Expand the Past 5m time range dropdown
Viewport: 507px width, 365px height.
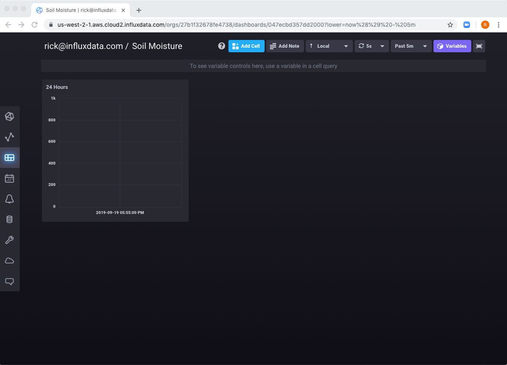[x=411, y=46]
